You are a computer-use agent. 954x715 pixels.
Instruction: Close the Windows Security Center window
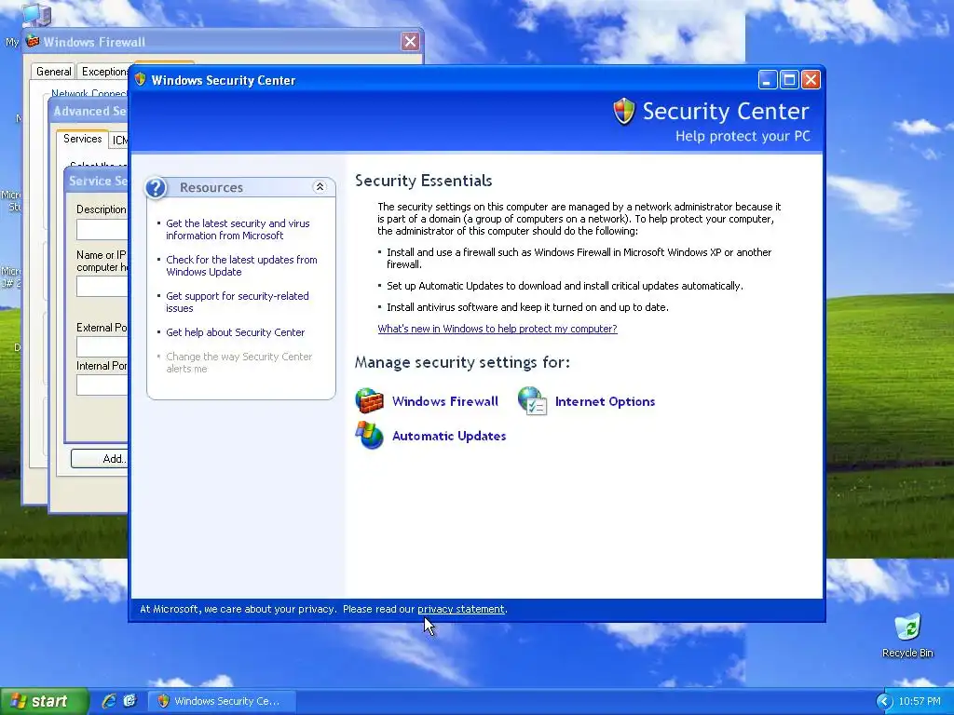tap(811, 80)
